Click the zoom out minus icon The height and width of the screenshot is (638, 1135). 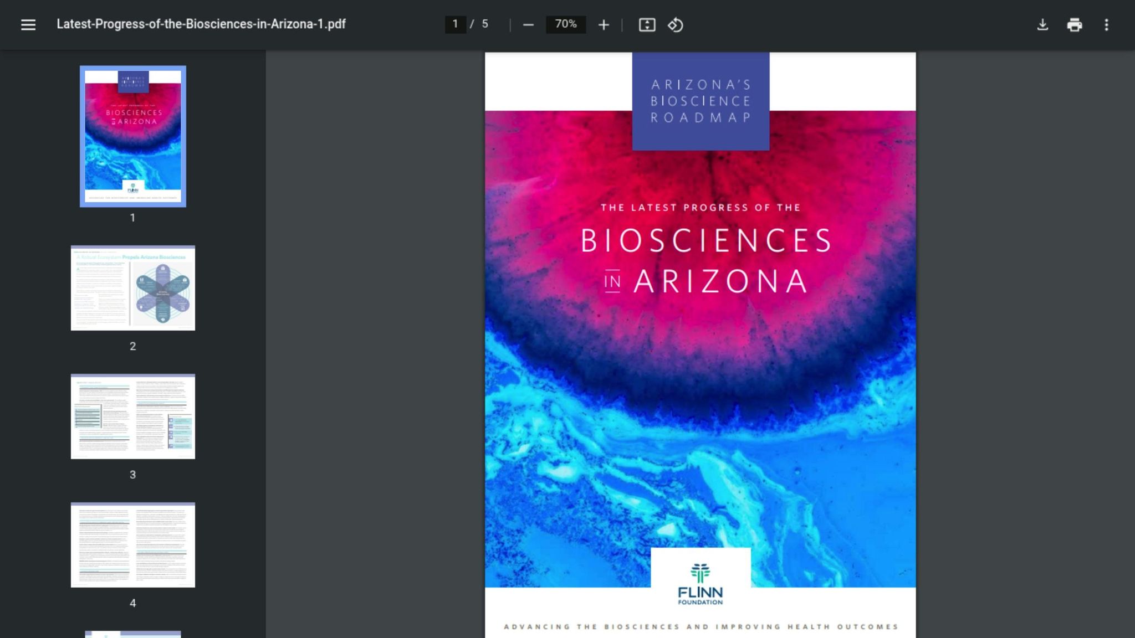(528, 25)
